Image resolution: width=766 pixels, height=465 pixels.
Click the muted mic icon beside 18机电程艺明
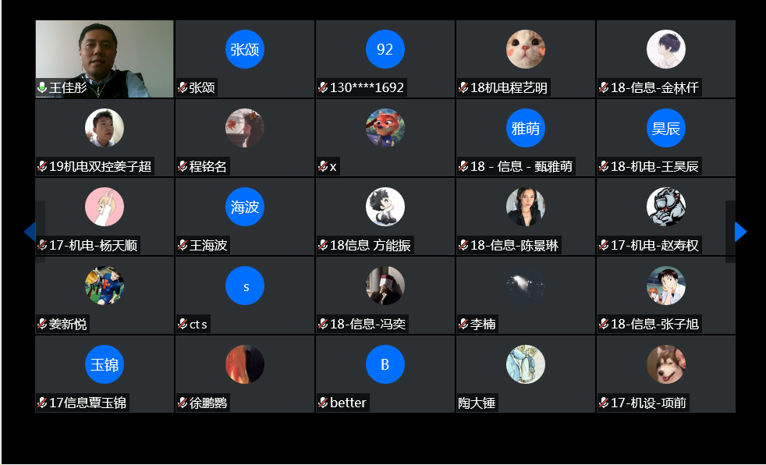463,87
